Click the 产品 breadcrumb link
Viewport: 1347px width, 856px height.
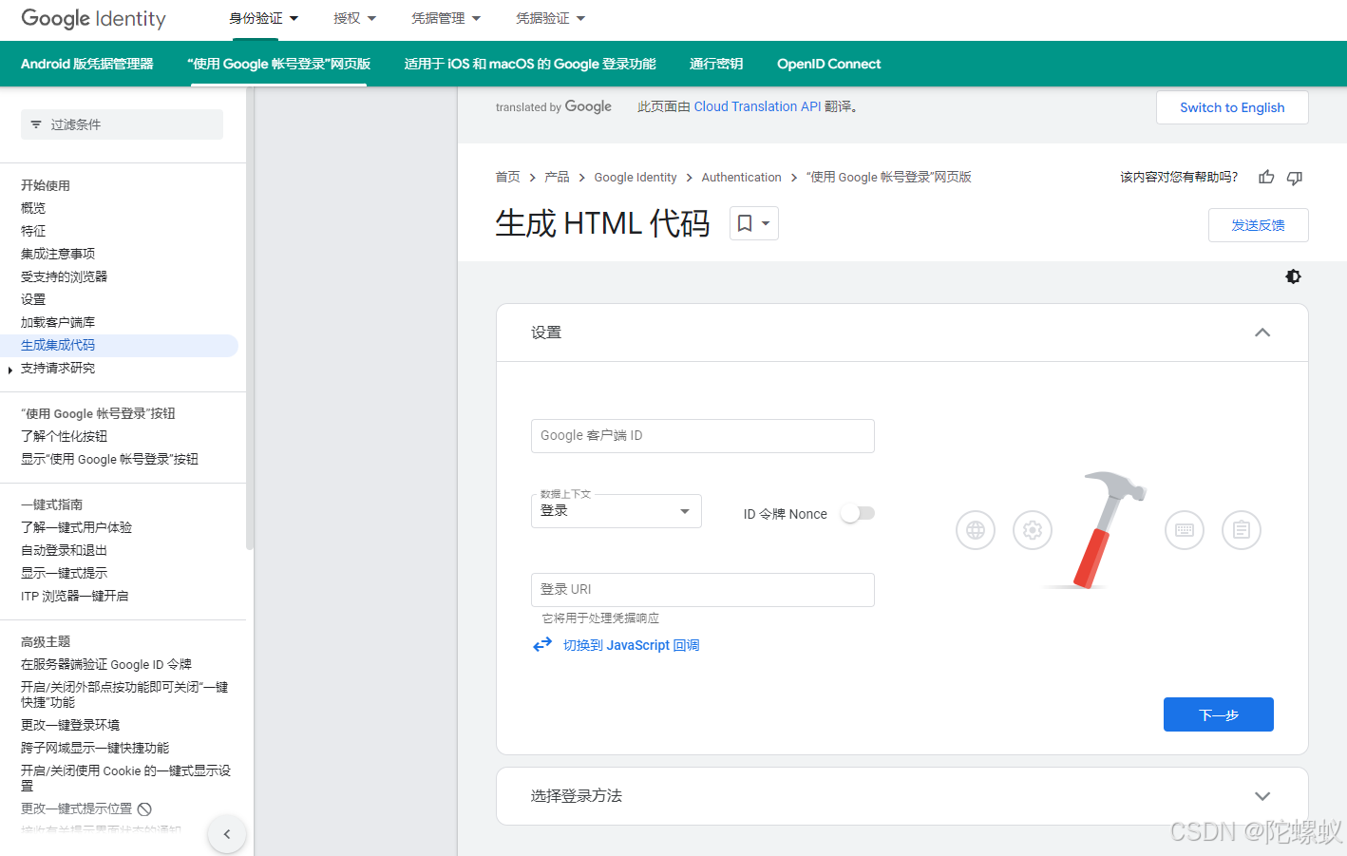[557, 177]
